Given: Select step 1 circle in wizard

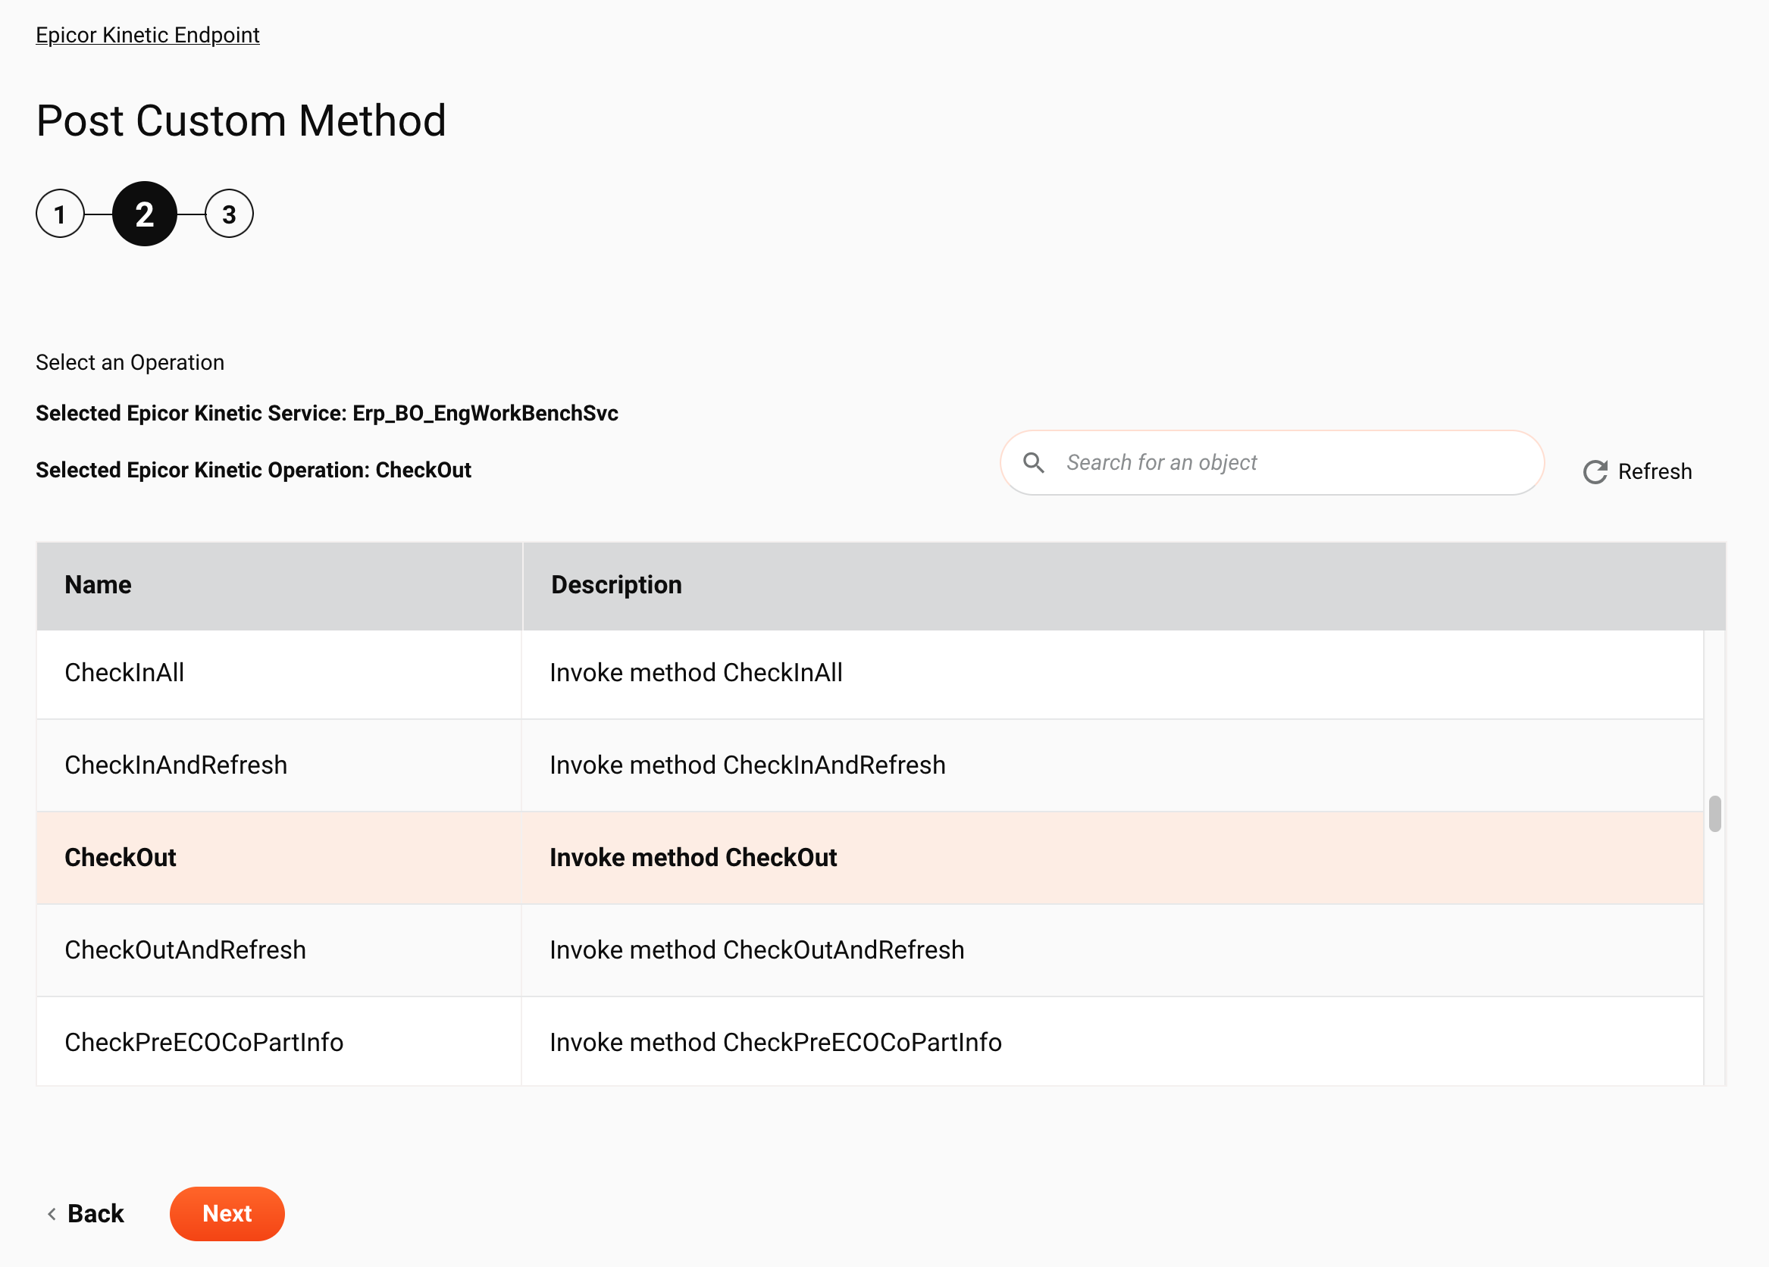Looking at the screenshot, I should pos(61,214).
